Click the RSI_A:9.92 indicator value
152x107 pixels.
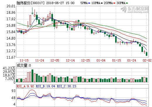(x=25, y=86)
